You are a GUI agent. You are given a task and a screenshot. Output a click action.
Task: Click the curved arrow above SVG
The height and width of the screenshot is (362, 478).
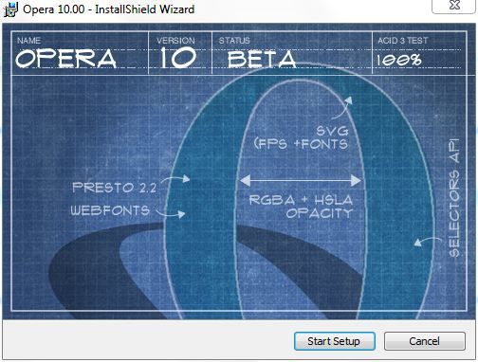pyautogui.click(x=342, y=107)
